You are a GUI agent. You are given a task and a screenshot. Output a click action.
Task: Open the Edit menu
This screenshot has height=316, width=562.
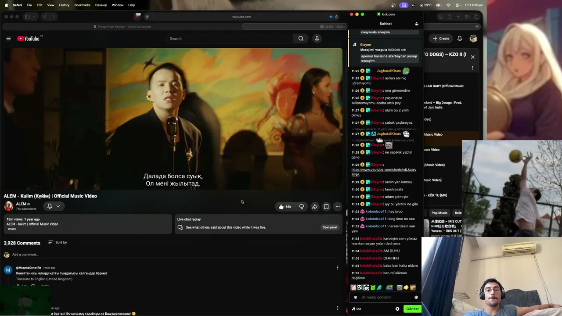40,5
